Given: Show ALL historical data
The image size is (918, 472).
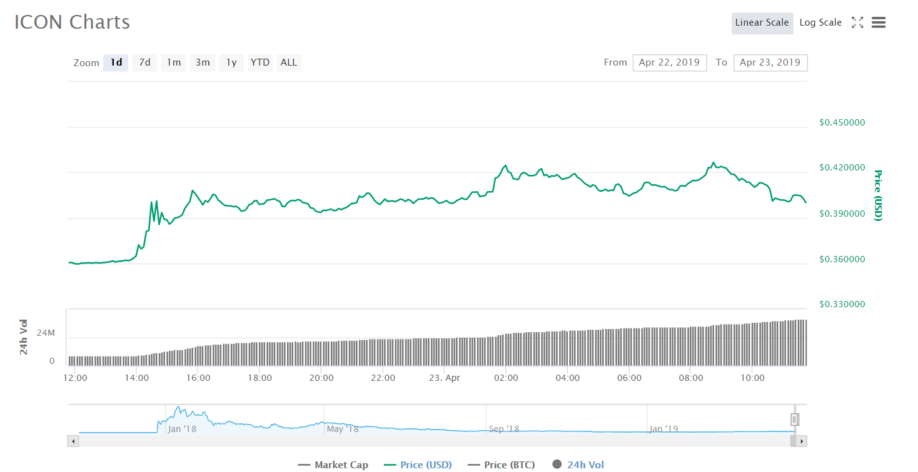Looking at the screenshot, I should [x=289, y=62].
